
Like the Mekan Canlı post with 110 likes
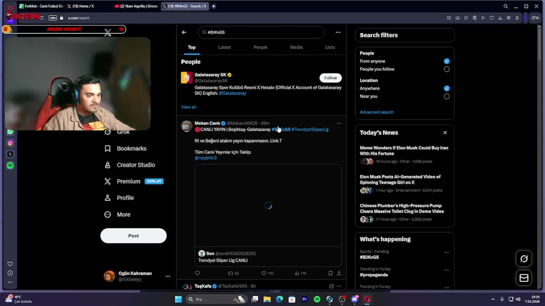click(x=267, y=273)
